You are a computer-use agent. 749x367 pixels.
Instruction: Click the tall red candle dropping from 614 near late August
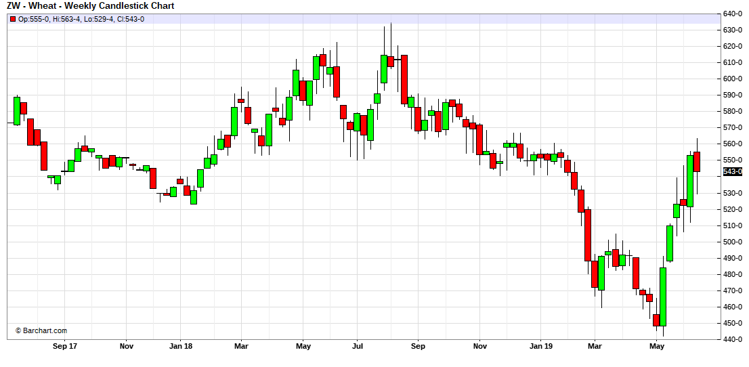404,80
